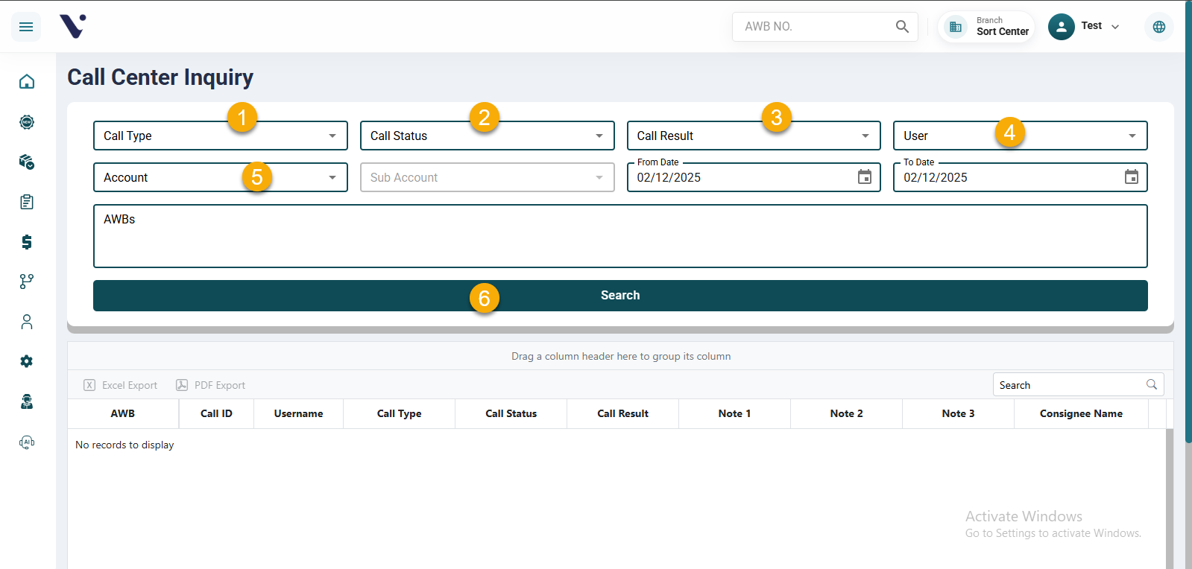This screenshot has width=1192, height=569.
Task: Click the Test user avatar icon
Action: [1061, 27]
